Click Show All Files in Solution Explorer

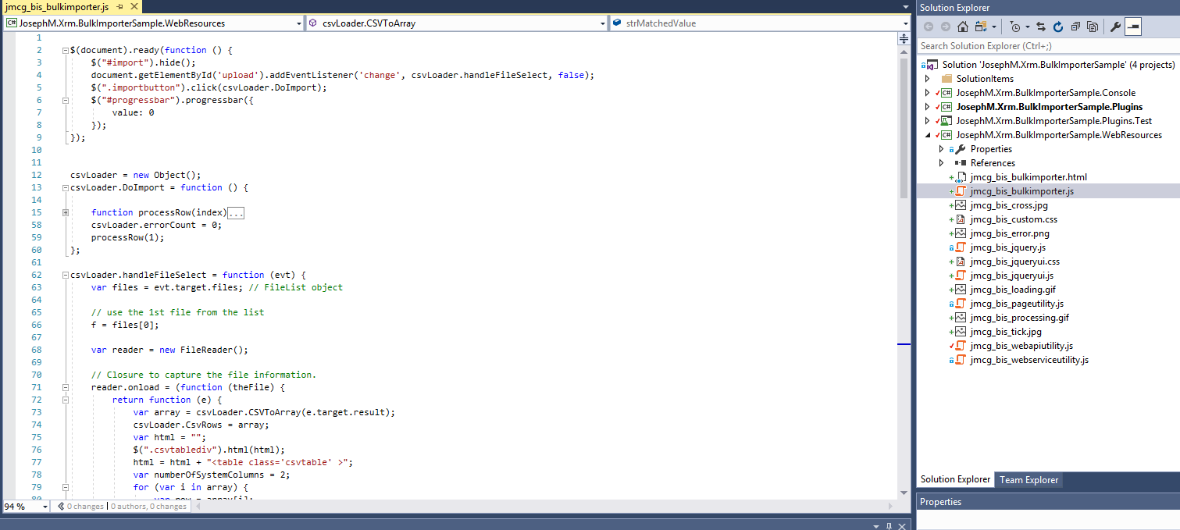tap(1093, 26)
